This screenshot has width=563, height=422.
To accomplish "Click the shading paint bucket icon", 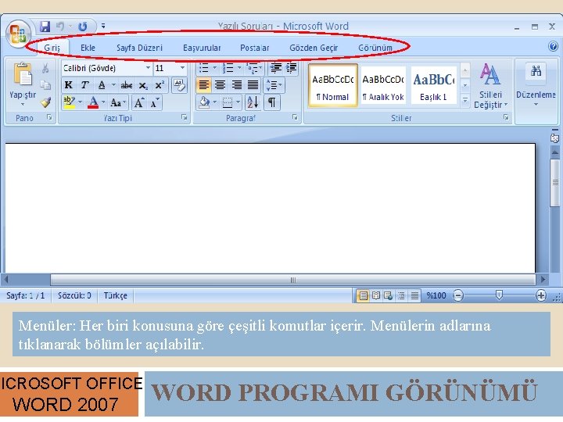I will click(204, 102).
